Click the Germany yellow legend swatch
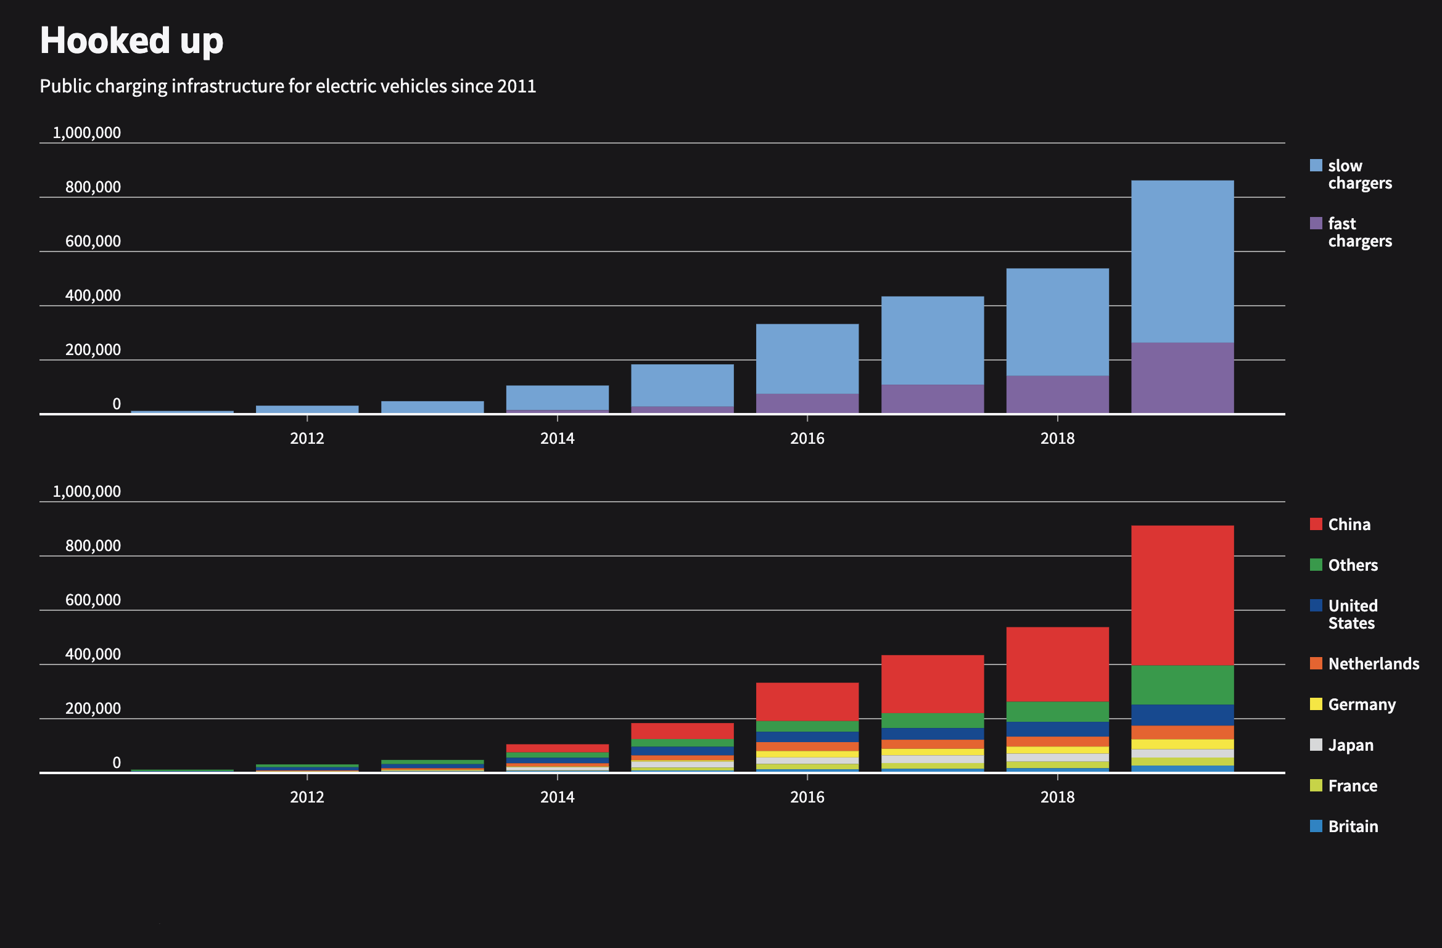The height and width of the screenshot is (948, 1442). click(1316, 705)
